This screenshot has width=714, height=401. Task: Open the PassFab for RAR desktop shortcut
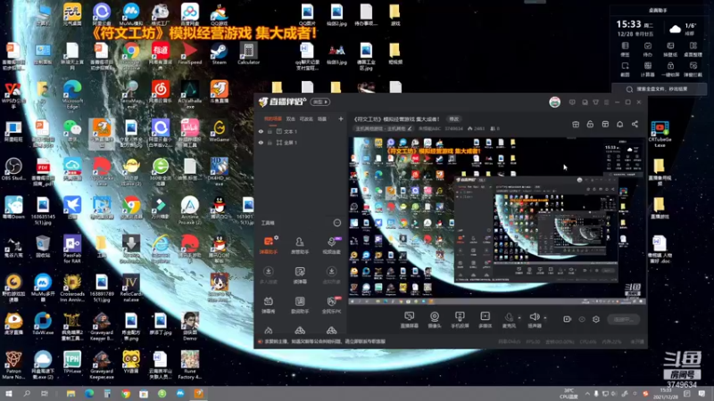point(72,250)
